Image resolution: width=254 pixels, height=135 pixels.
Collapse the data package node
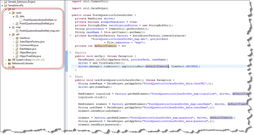tap(14, 17)
